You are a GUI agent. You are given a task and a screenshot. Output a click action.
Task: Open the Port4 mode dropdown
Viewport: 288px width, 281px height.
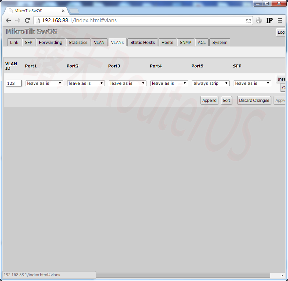(169, 83)
